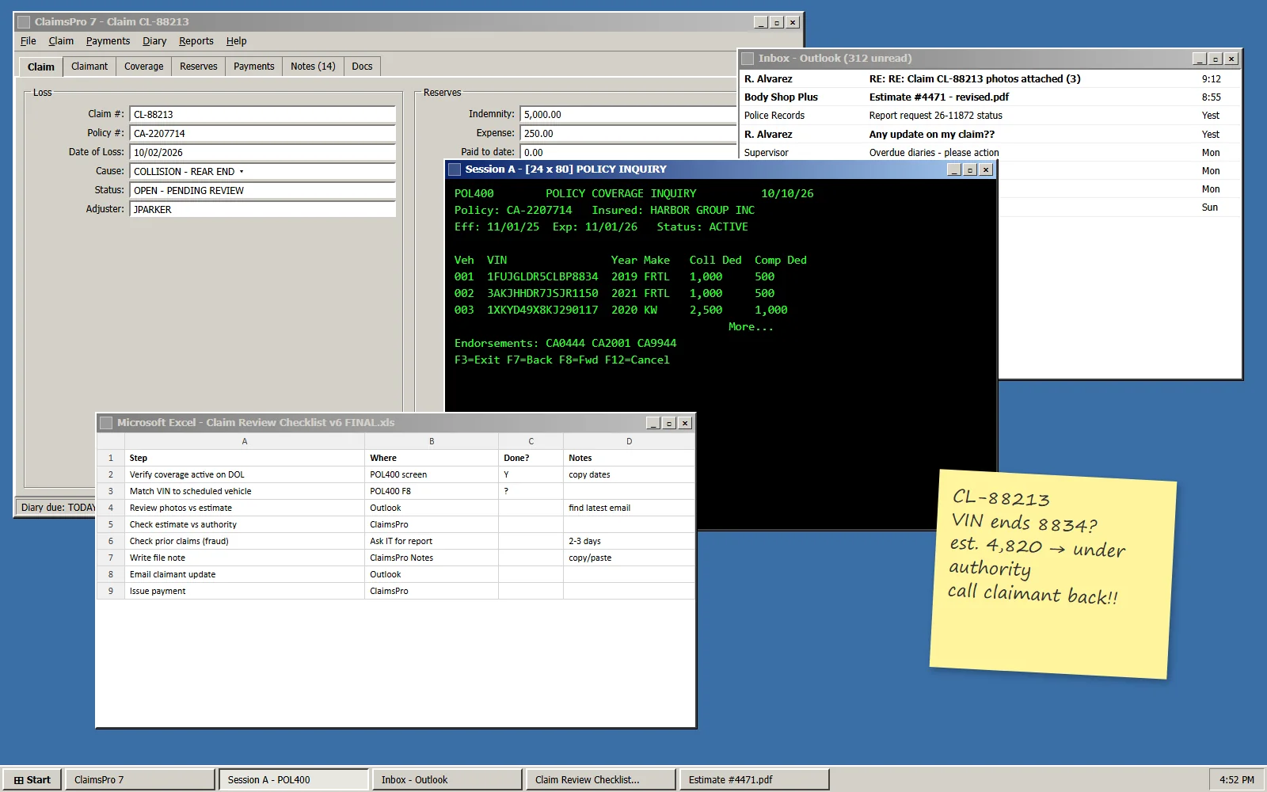Image resolution: width=1267 pixels, height=792 pixels.
Task: Select column A header in Excel
Action: [x=245, y=441]
